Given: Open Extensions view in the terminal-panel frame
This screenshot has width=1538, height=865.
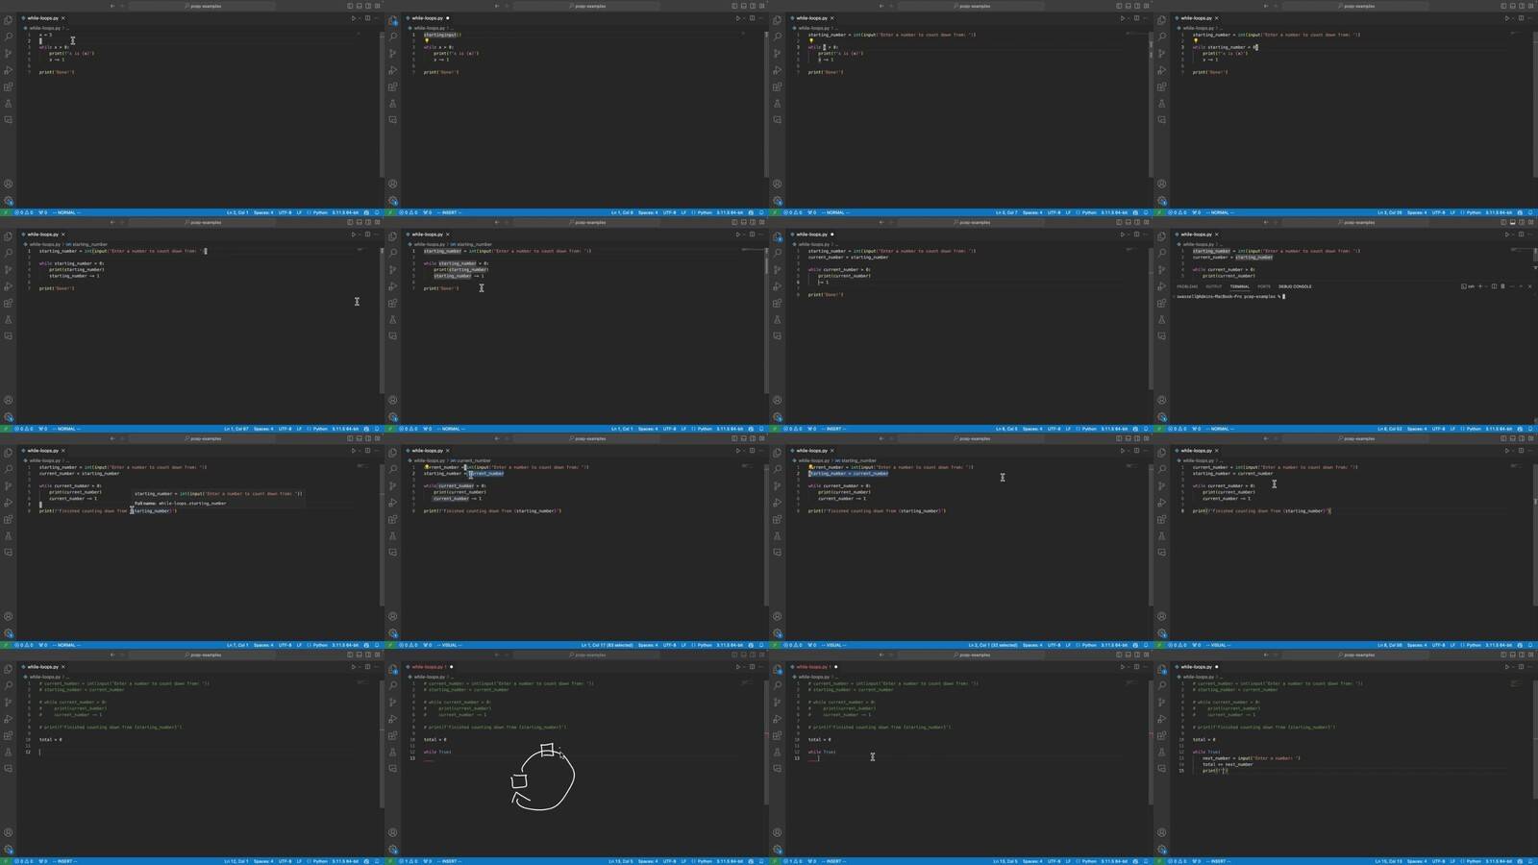Looking at the screenshot, I should pos(1161,303).
